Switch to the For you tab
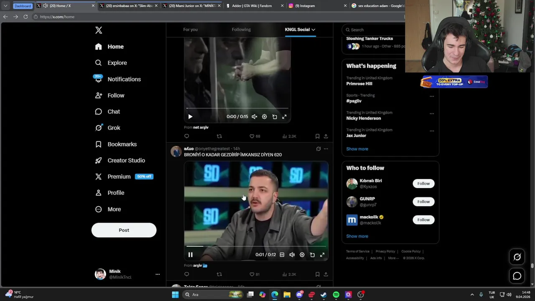Viewport: 535px width, 301px height. tap(190, 30)
